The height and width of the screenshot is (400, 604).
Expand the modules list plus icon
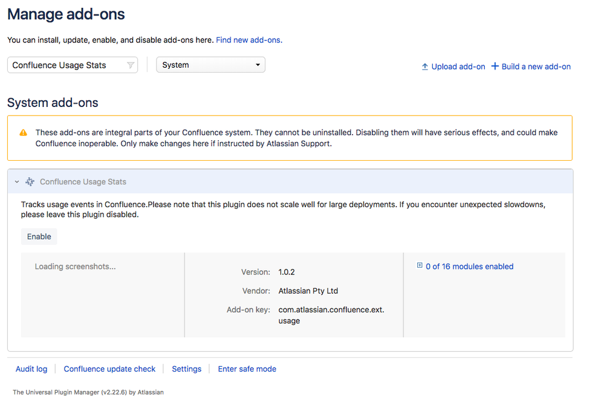pyautogui.click(x=420, y=266)
